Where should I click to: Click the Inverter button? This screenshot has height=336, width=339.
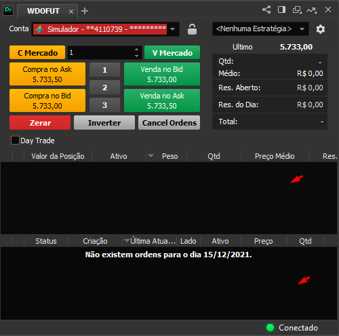pos(104,123)
